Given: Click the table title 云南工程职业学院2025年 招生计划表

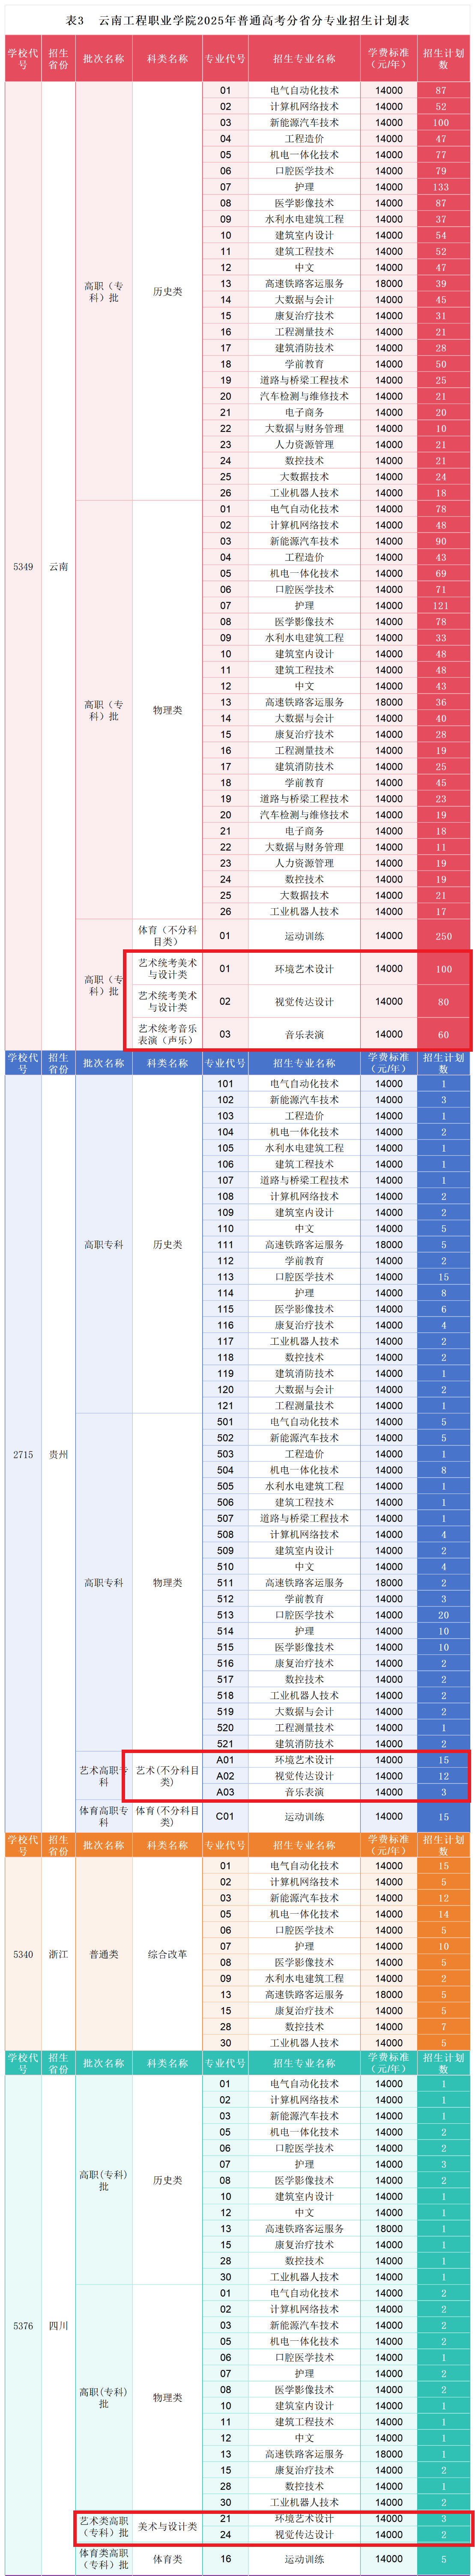Looking at the screenshot, I should 237,20.
